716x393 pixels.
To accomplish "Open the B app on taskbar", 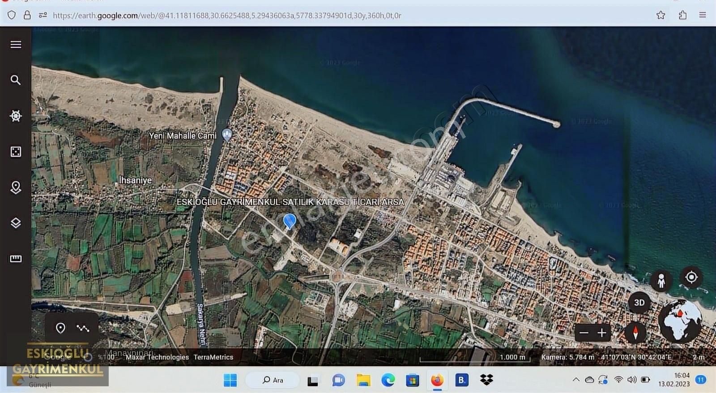I will (x=462, y=380).
